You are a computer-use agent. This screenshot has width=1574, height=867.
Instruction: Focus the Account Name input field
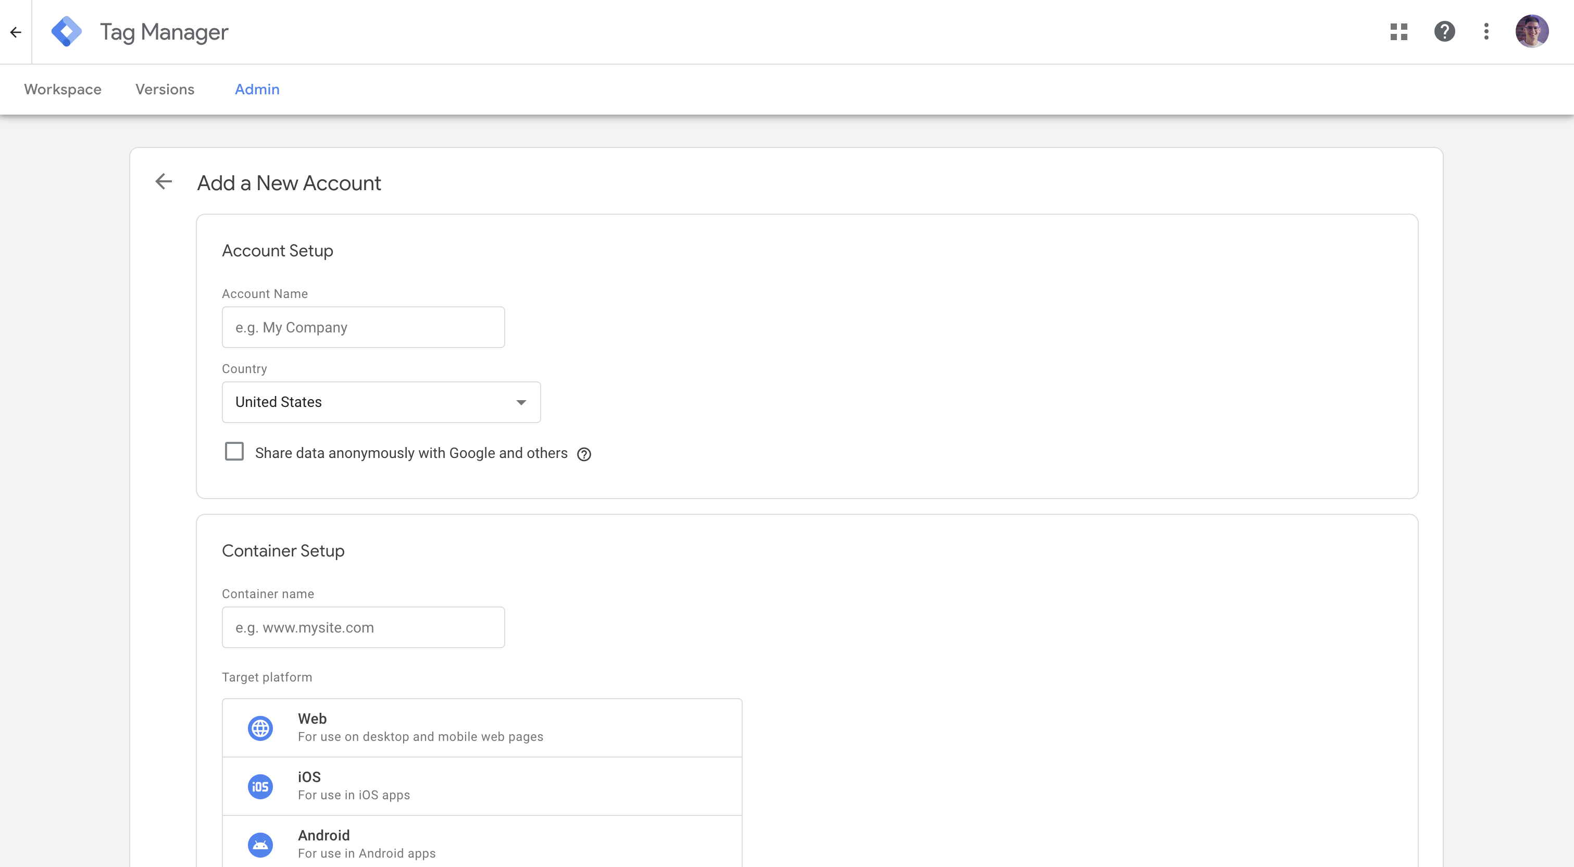coord(364,328)
